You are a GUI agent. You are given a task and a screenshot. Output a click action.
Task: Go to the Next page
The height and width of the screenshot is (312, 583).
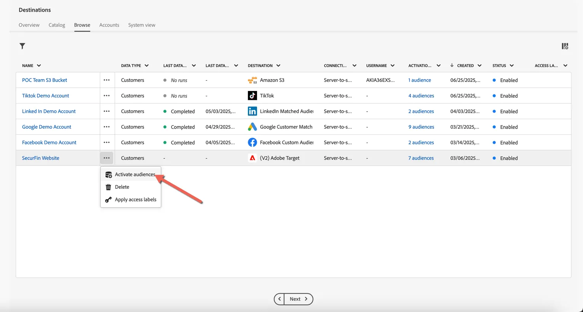tap(299, 299)
